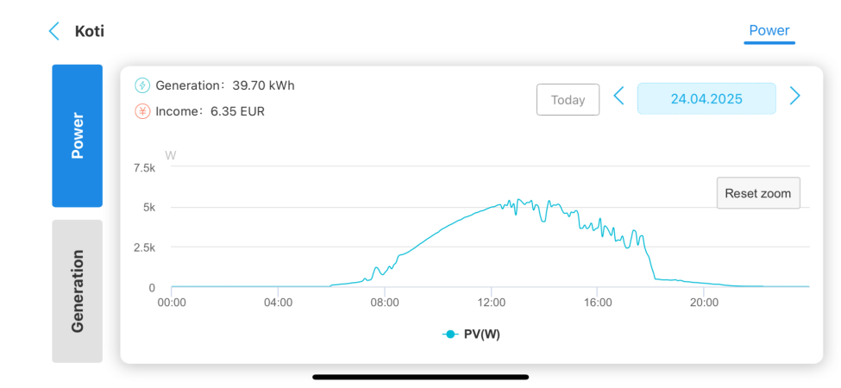The image size is (841, 388).
Task: Tap the Koti plant title
Action: tap(90, 32)
